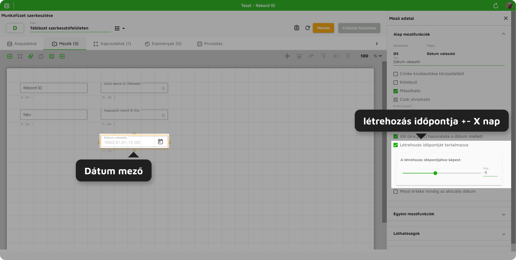Edit the Név field in Mező adatai panel
The width and height of the screenshot is (516, 260).
click(x=449, y=62)
